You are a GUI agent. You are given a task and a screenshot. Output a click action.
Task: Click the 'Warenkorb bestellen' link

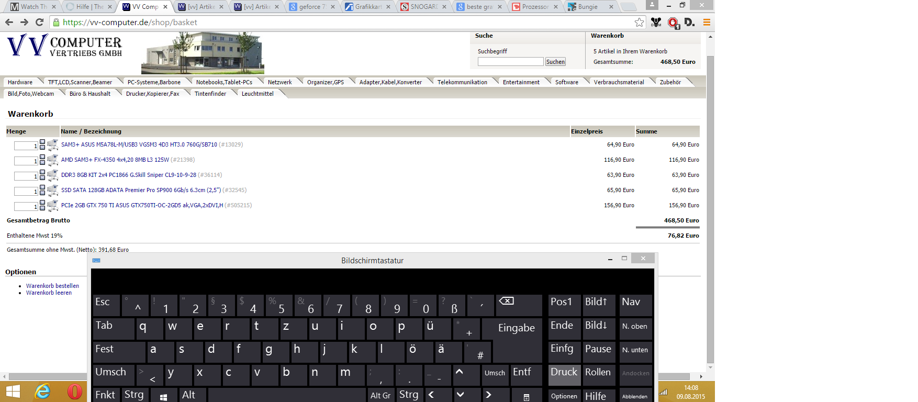click(x=52, y=286)
